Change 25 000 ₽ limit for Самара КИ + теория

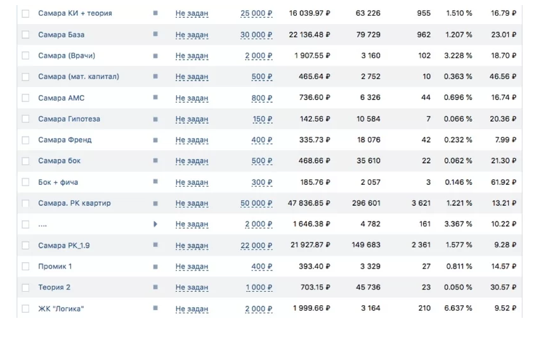pyautogui.click(x=256, y=13)
